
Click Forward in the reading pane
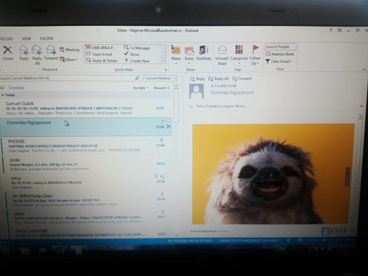242,79
